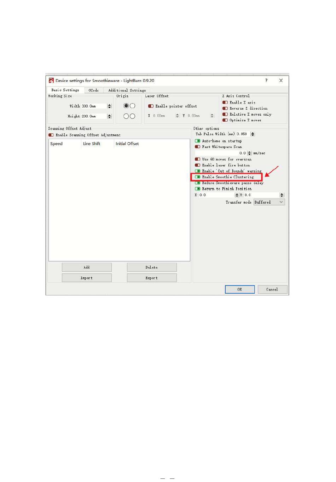
Task: Click the Add button
Action: point(87,267)
